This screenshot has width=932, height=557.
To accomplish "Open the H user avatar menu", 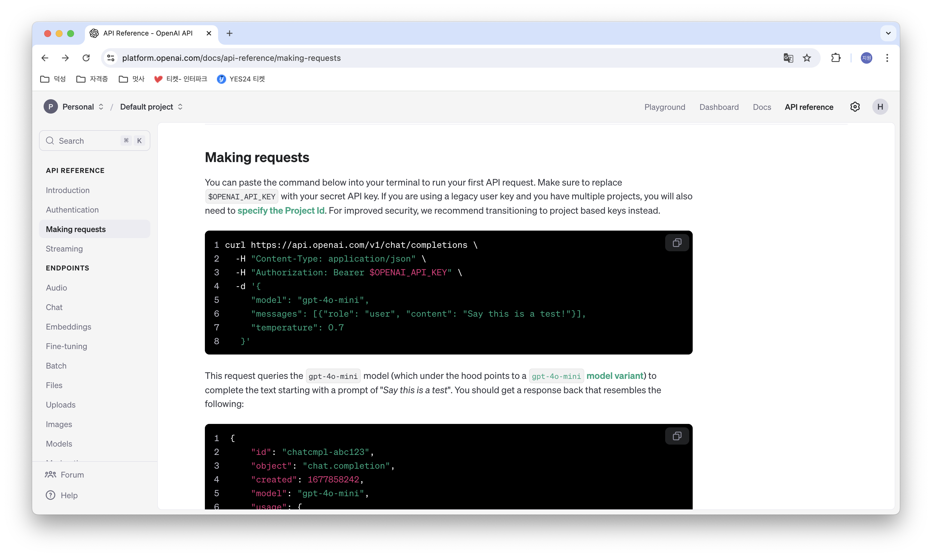I will [880, 107].
